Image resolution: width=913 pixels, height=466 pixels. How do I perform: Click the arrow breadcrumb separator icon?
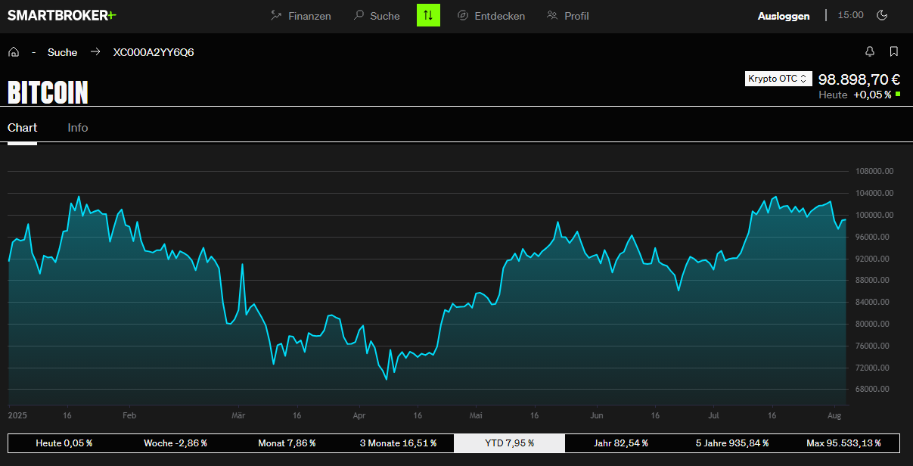point(95,52)
